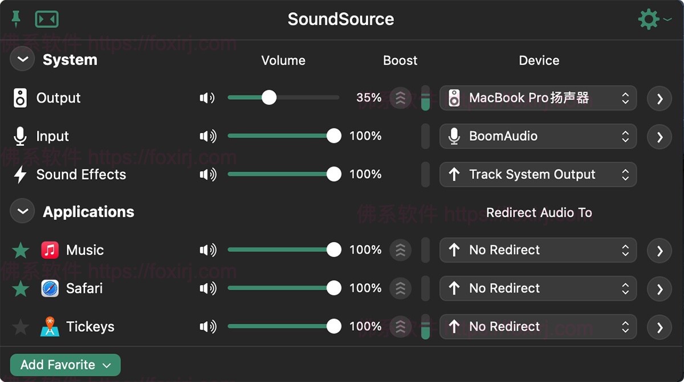Click the Tickeys volume percentage label
Image resolution: width=684 pixels, height=382 pixels.
tap(365, 326)
